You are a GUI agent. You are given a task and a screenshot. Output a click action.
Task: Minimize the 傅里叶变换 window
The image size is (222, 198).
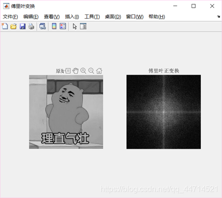pyautogui.click(x=175, y=6)
